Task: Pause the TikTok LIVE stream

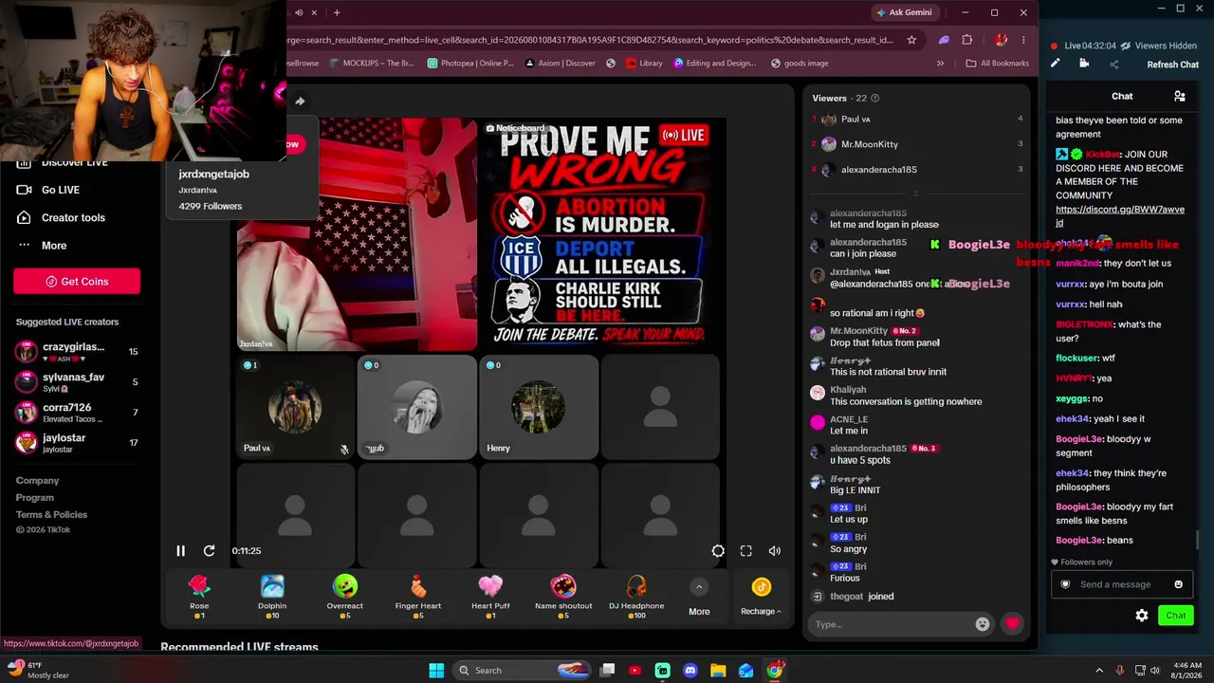Action: coord(180,550)
